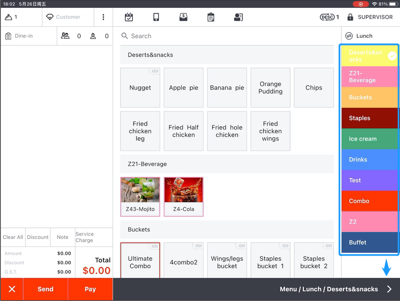The height and width of the screenshot is (301, 400).
Task: Switch to the Combo category
Action: [369, 201]
